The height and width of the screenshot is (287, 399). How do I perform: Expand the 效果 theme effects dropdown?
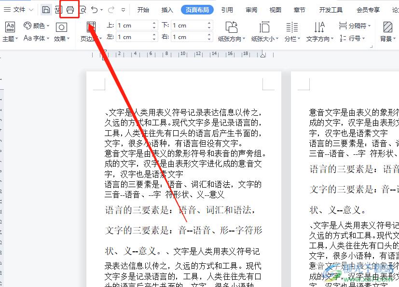(68, 39)
